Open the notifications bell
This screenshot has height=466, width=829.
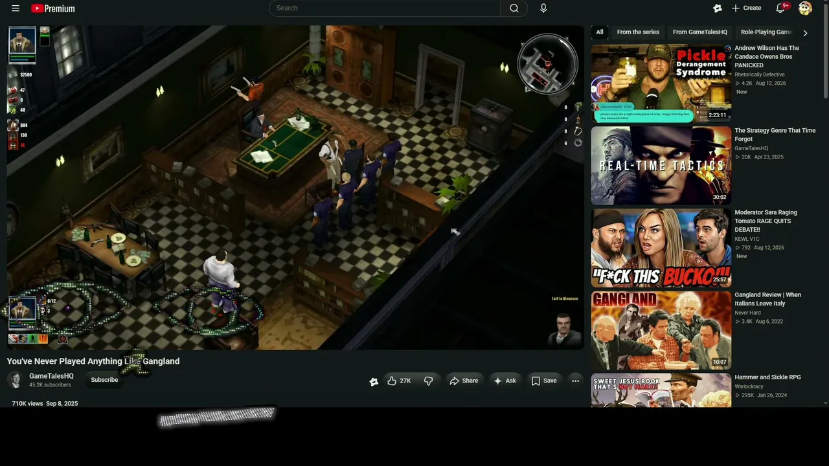coord(781,8)
